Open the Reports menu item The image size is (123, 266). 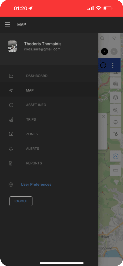(x=49, y=164)
